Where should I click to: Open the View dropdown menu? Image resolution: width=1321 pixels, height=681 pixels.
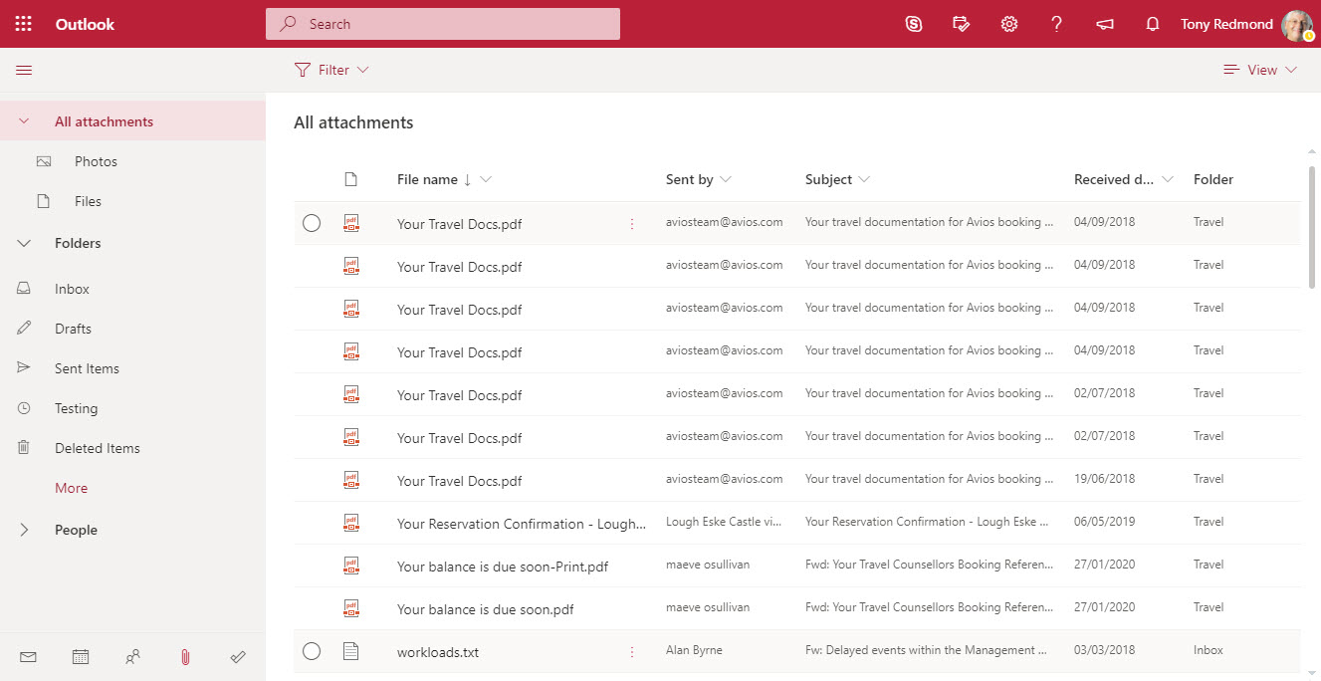(x=1260, y=70)
